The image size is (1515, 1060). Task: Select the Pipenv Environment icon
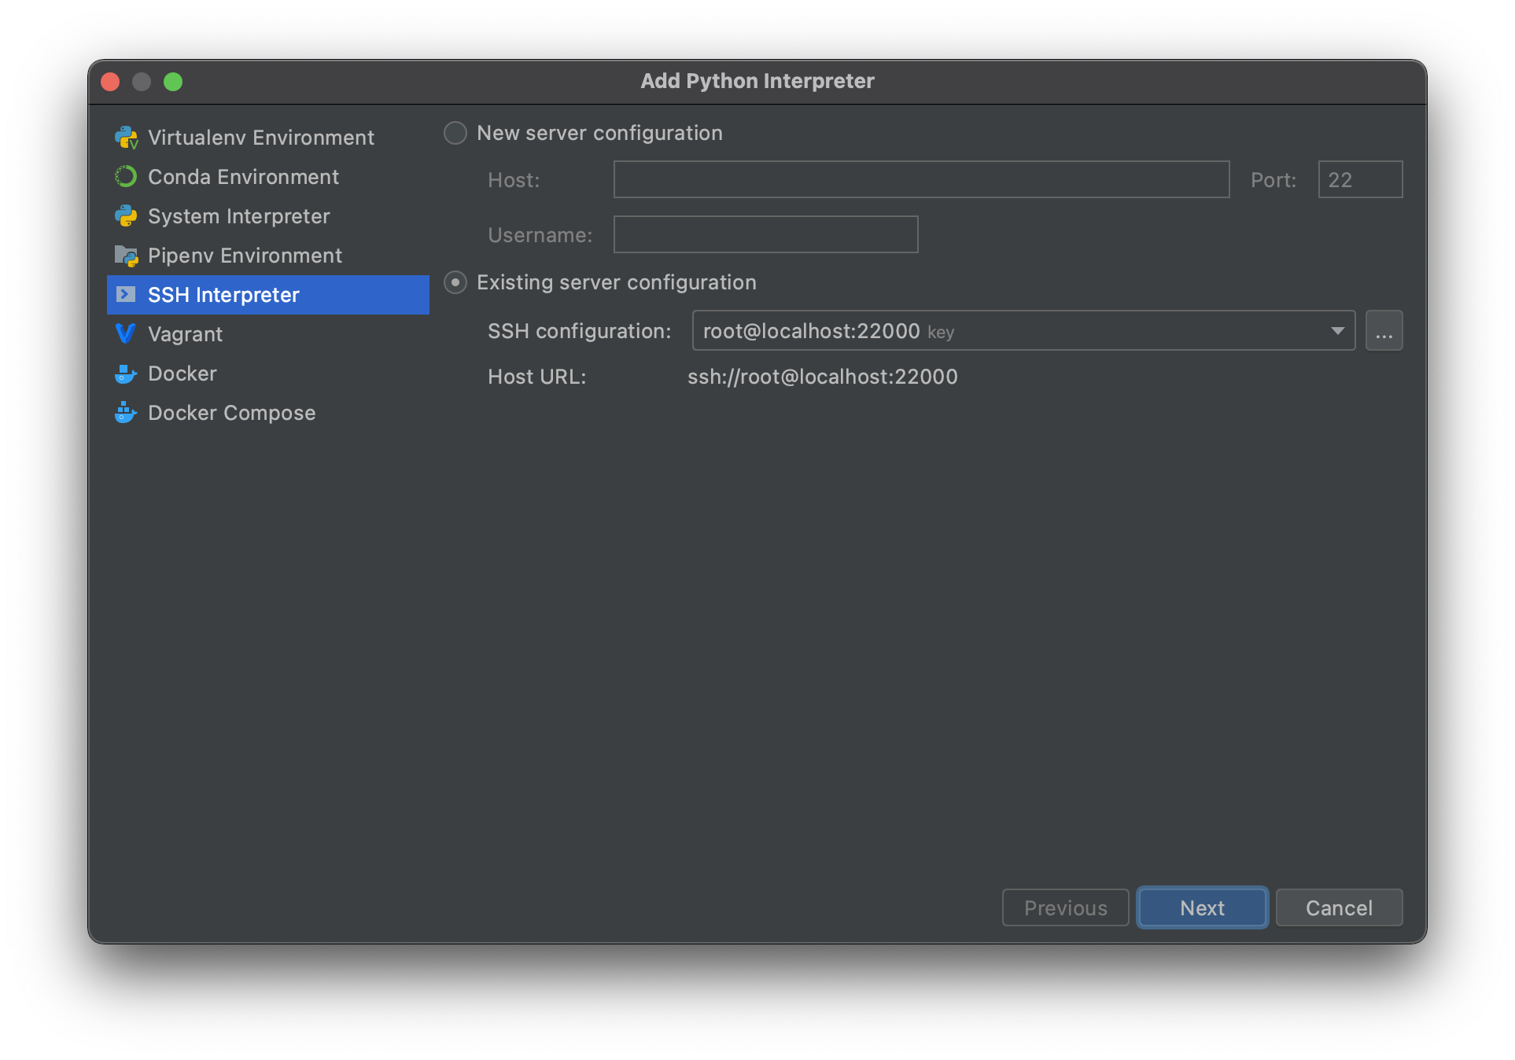[x=127, y=256]
